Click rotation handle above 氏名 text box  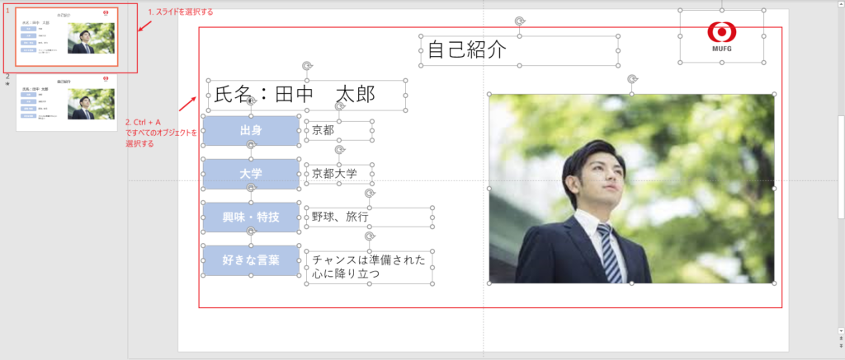(307, 66)
